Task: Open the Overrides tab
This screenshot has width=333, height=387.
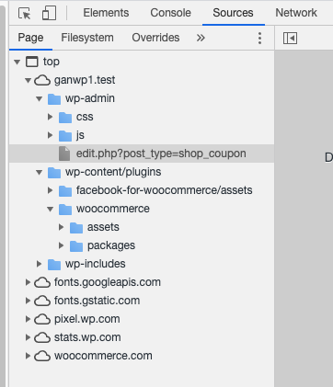Action: tap(155, 38)
